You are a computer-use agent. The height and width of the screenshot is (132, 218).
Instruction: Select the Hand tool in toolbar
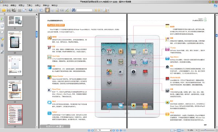click(x=47, y=10)
